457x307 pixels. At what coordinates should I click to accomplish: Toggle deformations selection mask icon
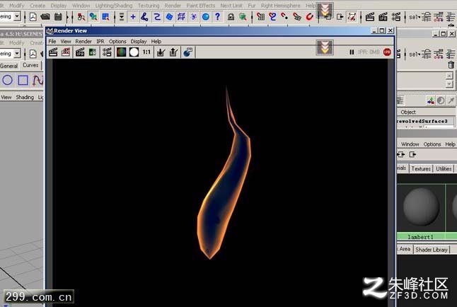pyautogui.click(x=181, y=17)
